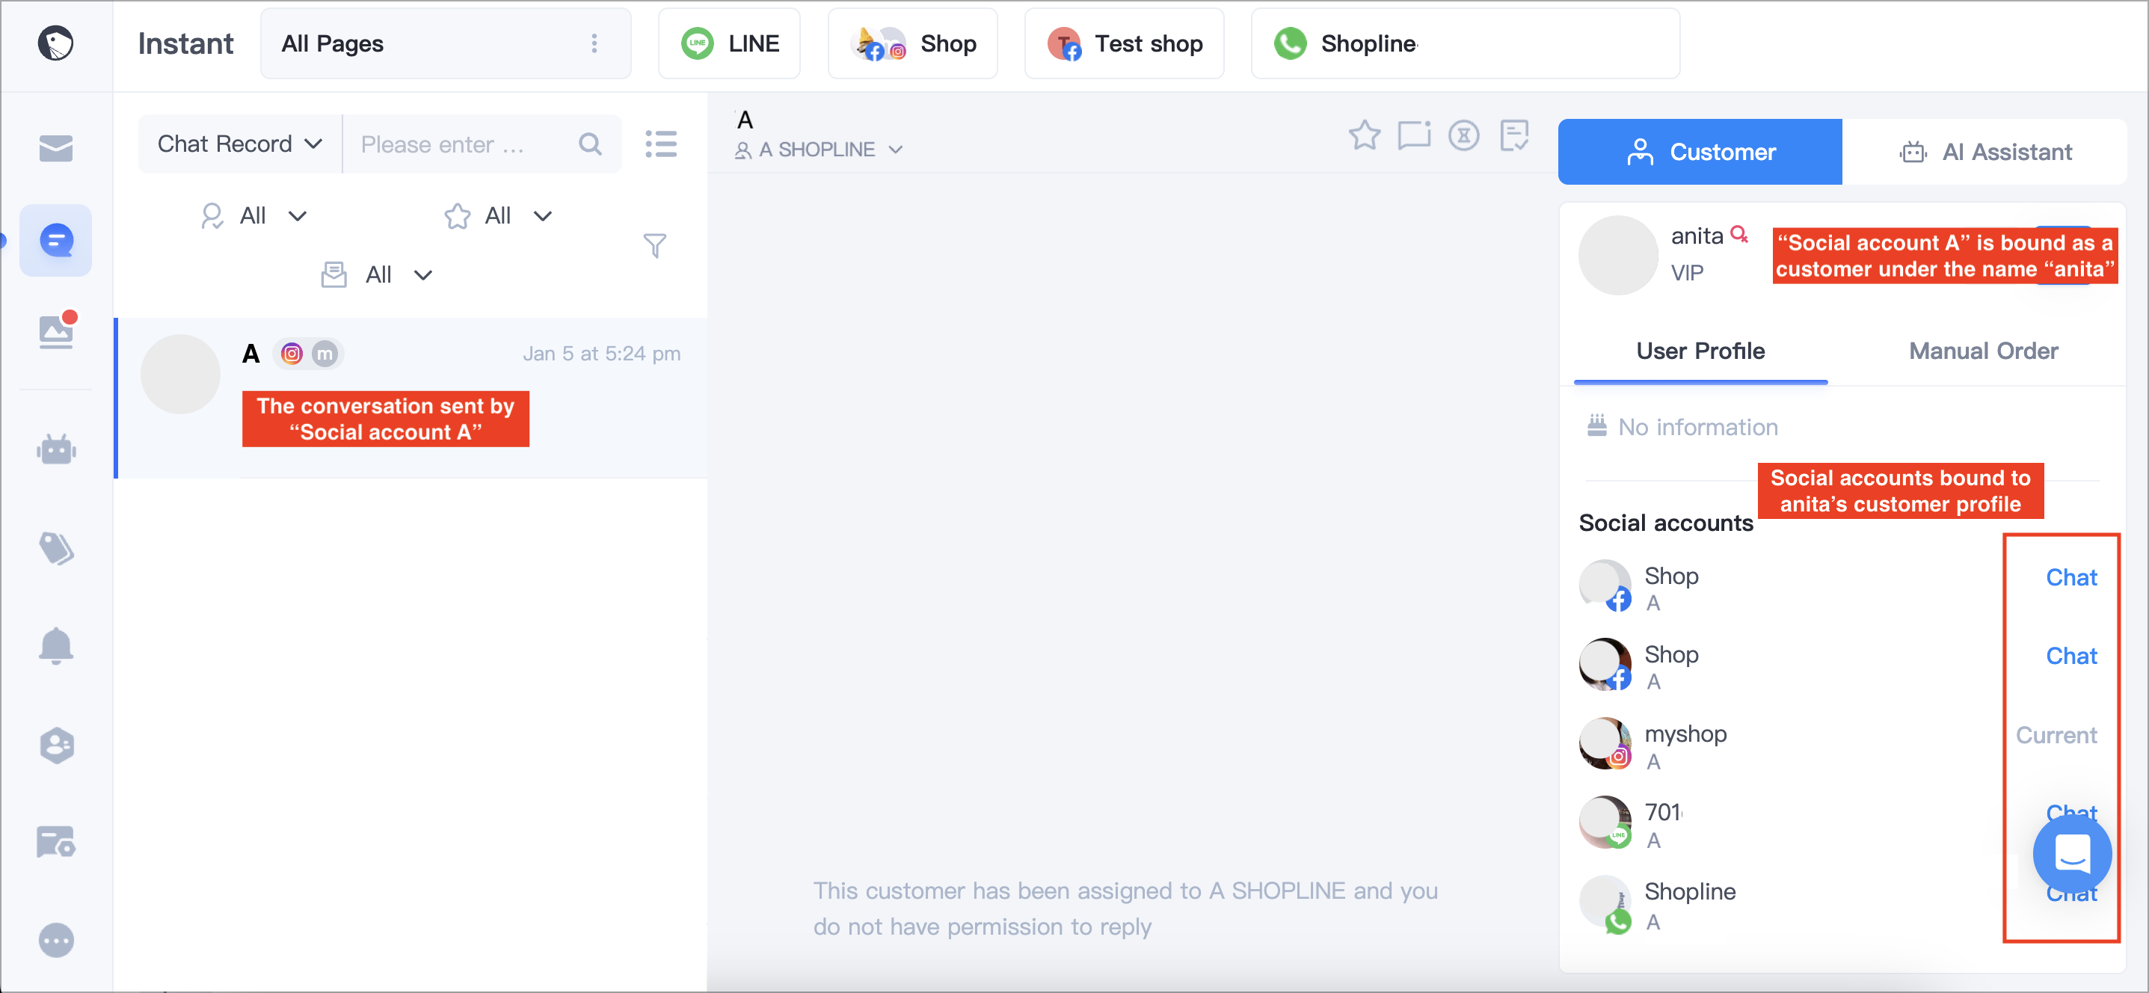
Task: Click the first Shop Facebook account avatar
Action: click(x=1604, y=585)
